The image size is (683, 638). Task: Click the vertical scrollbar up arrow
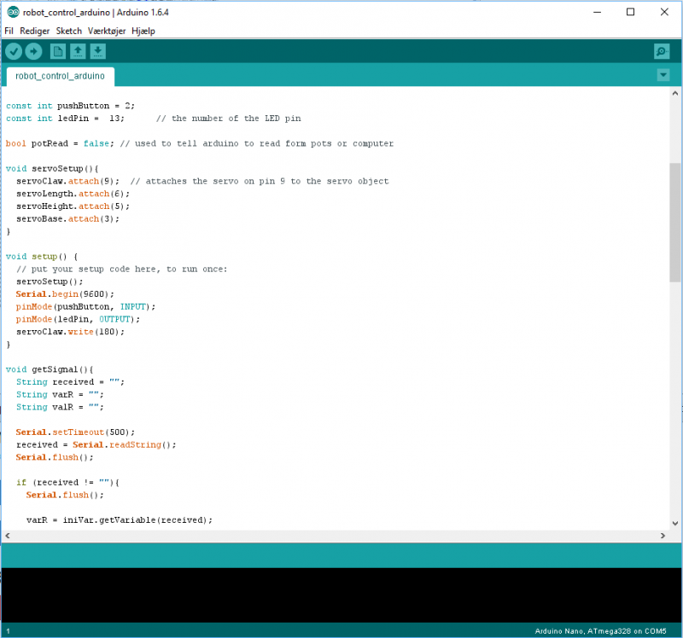click(674, 93)
